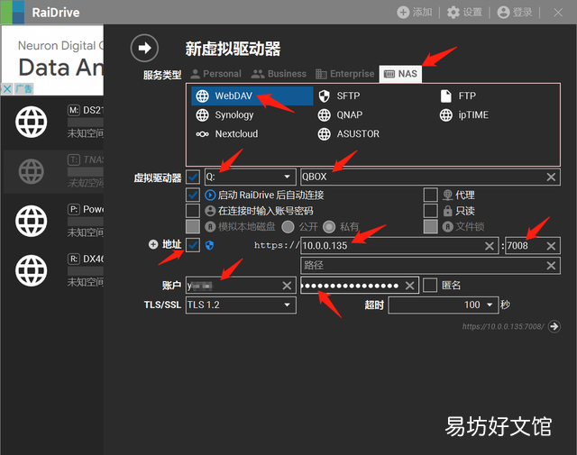Enable enter credentials on connect checkbox
The width and height of the screenshot is (577, 455).
[x=193, y=211]
